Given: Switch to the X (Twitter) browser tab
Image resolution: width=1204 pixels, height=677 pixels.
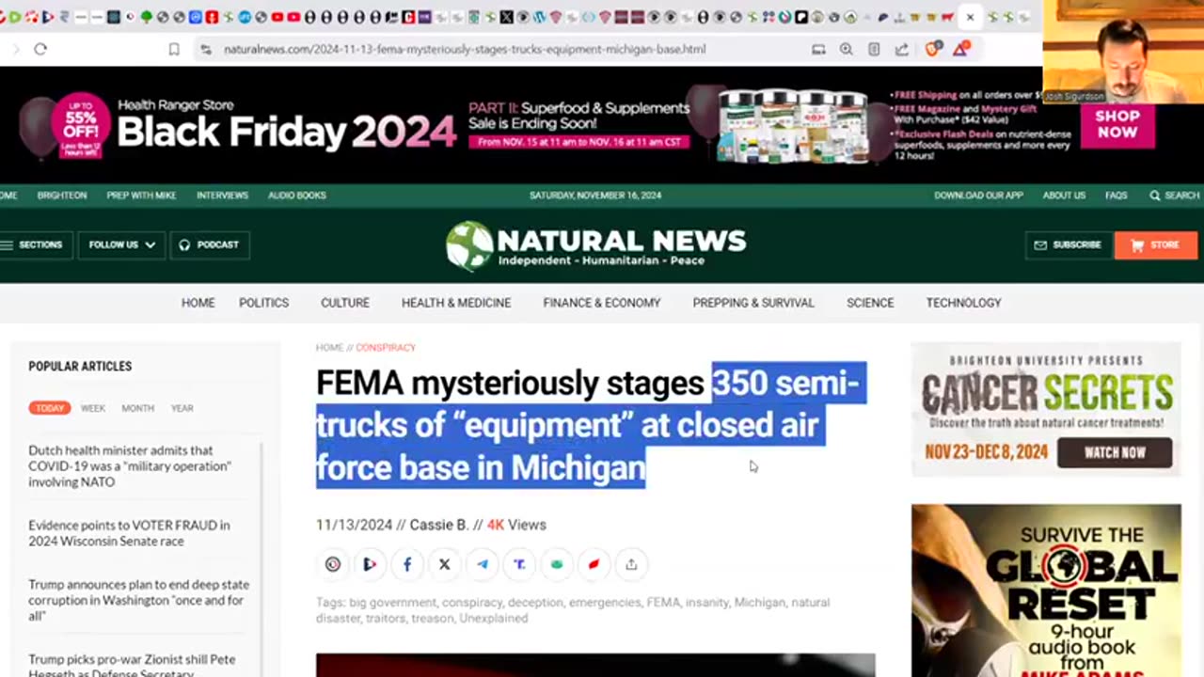Looking at the screenshot, I should click(506, 17).
